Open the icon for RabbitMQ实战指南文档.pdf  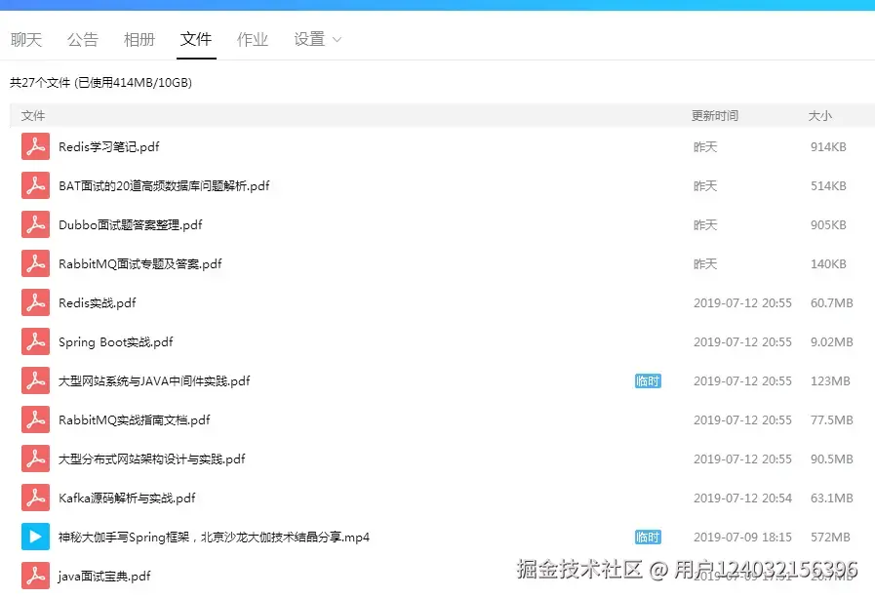36,419
